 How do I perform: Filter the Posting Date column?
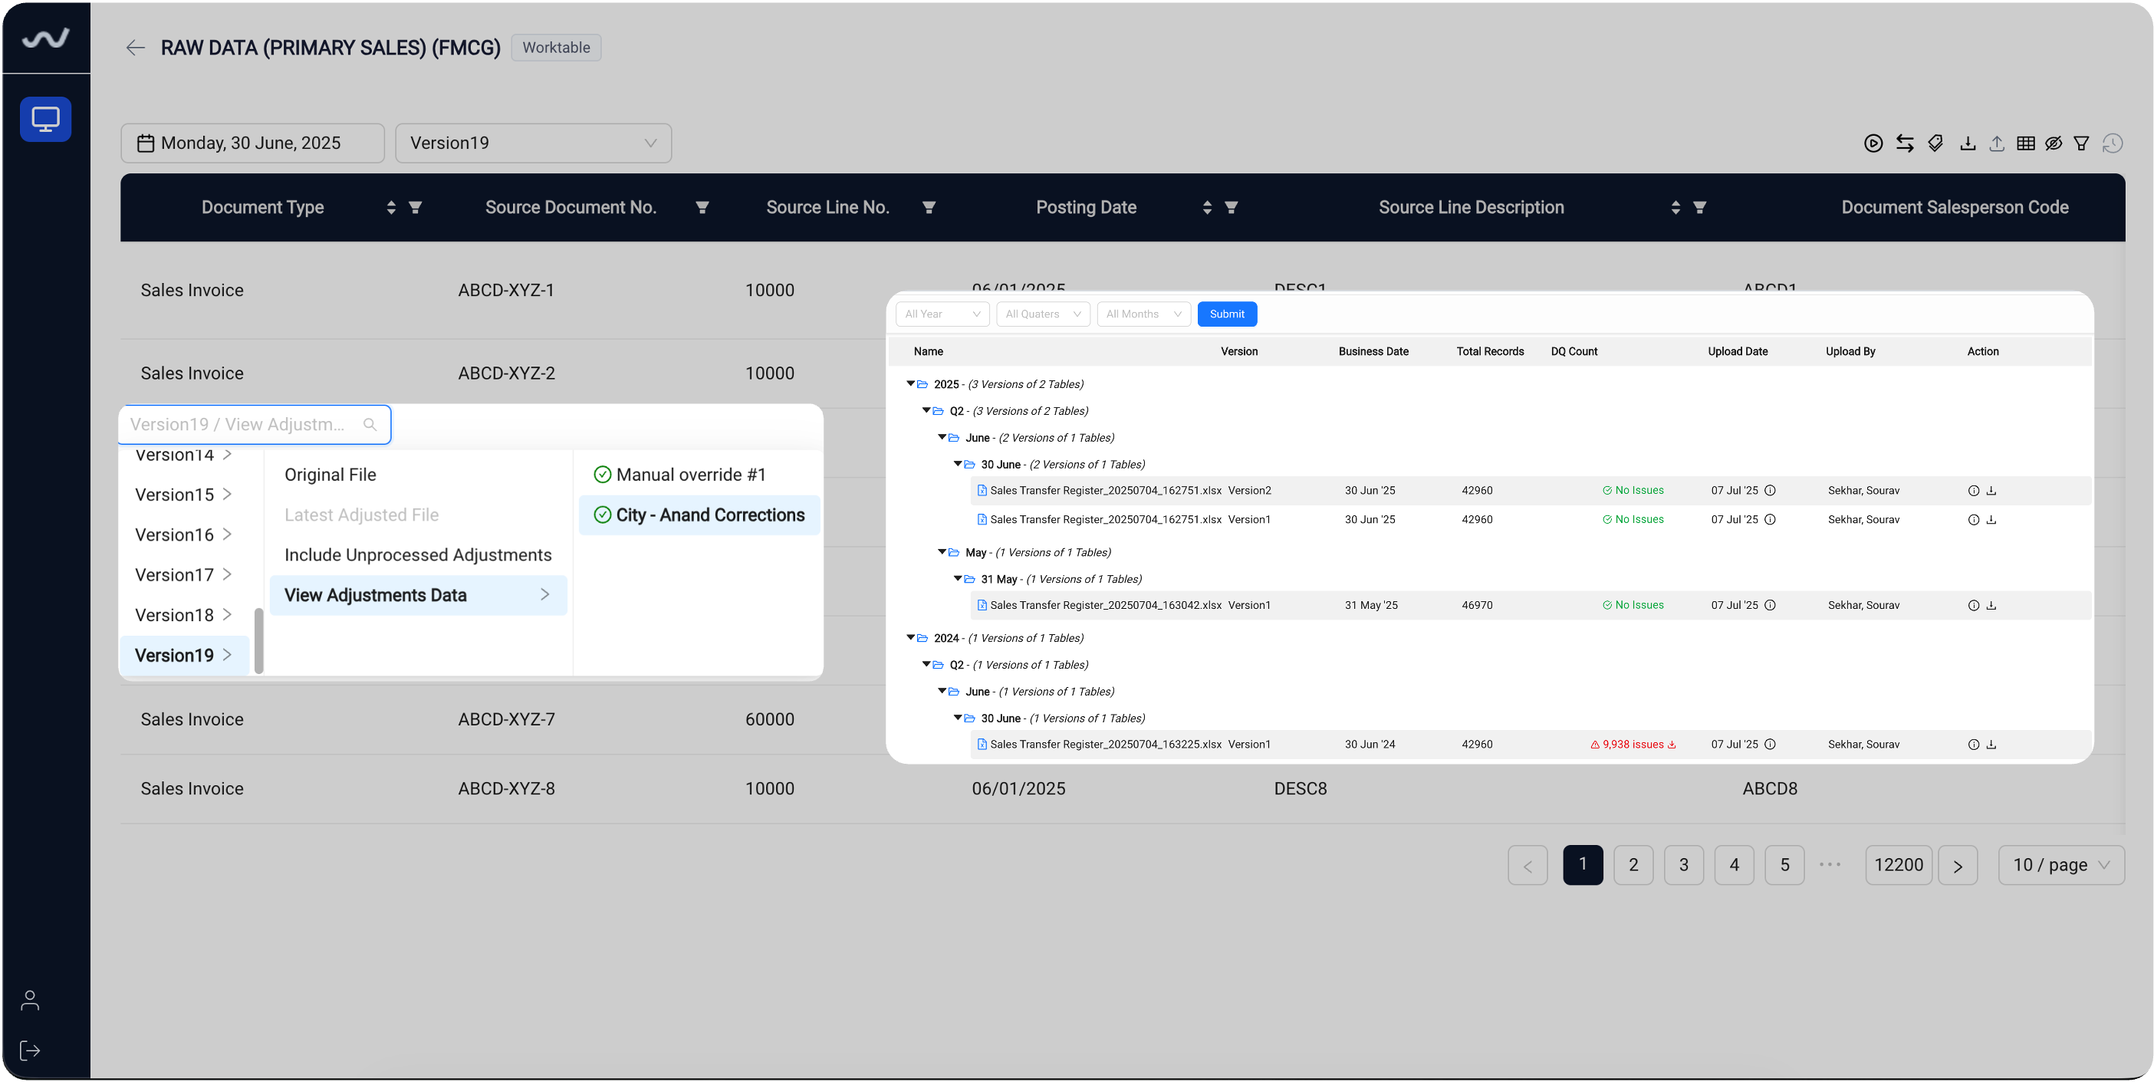click(1231, 207)
